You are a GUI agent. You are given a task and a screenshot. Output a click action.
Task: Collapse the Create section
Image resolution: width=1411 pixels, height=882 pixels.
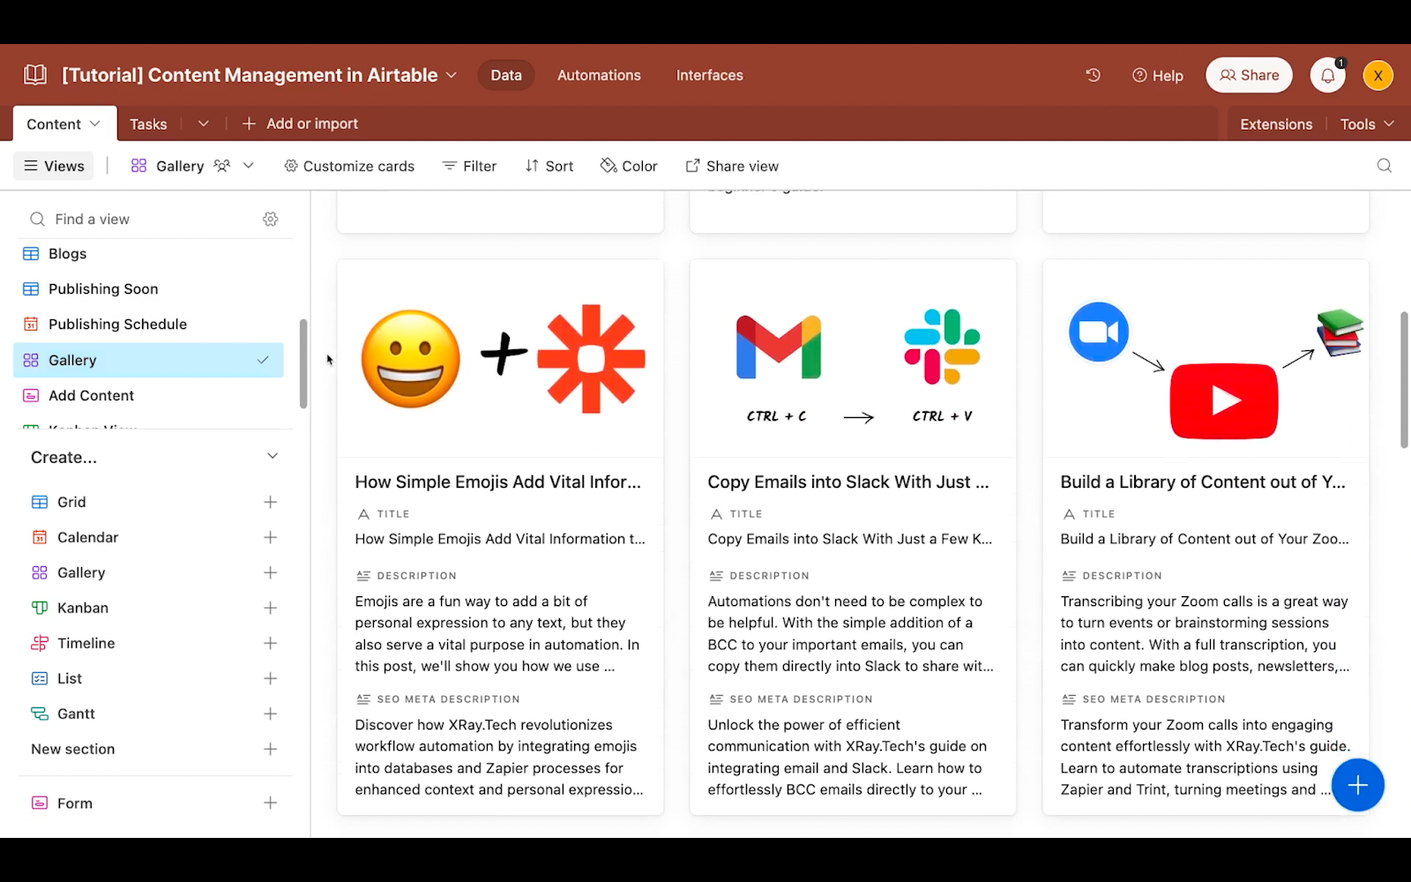(272, 456)
